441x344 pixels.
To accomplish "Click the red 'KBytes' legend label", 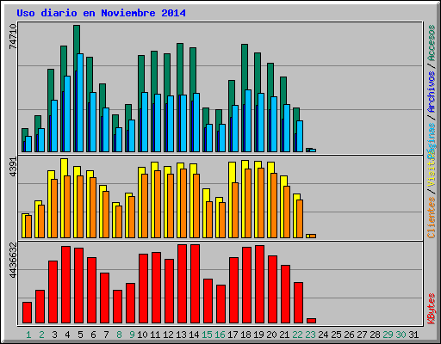I will coord(432,309).
